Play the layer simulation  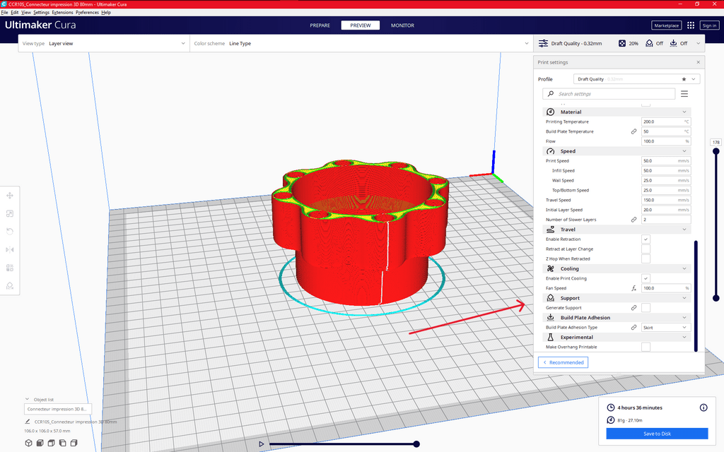(x=261, y=444)
